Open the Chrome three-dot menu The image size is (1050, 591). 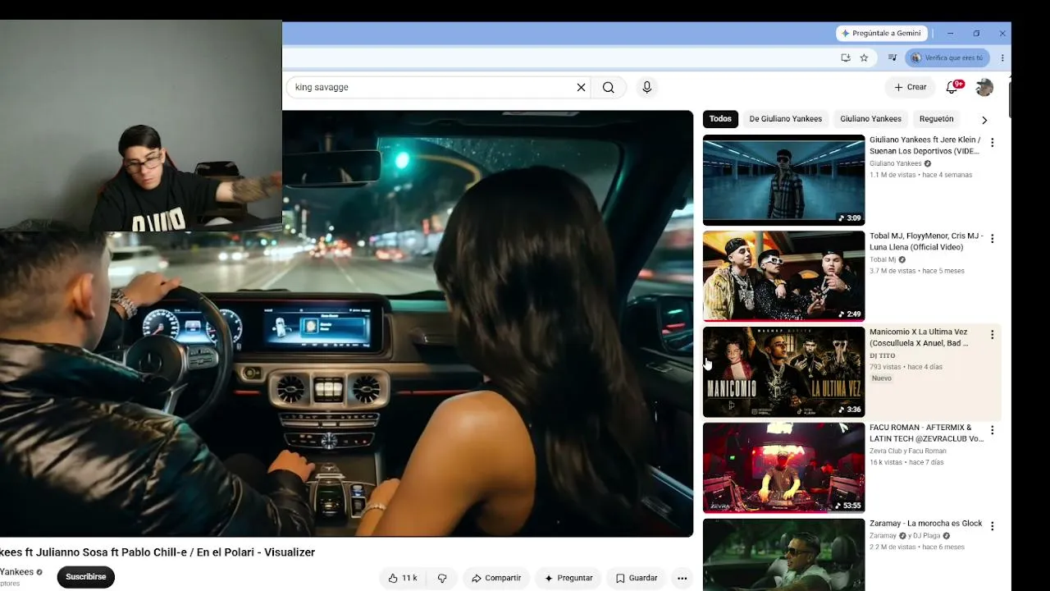1002,57
